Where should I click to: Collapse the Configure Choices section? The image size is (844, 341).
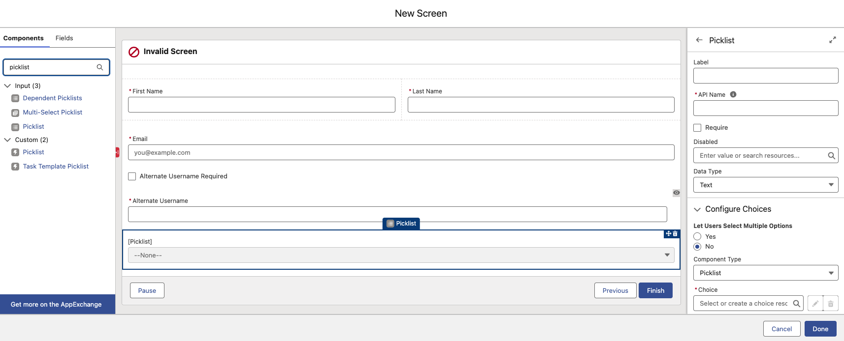point(697,209)
